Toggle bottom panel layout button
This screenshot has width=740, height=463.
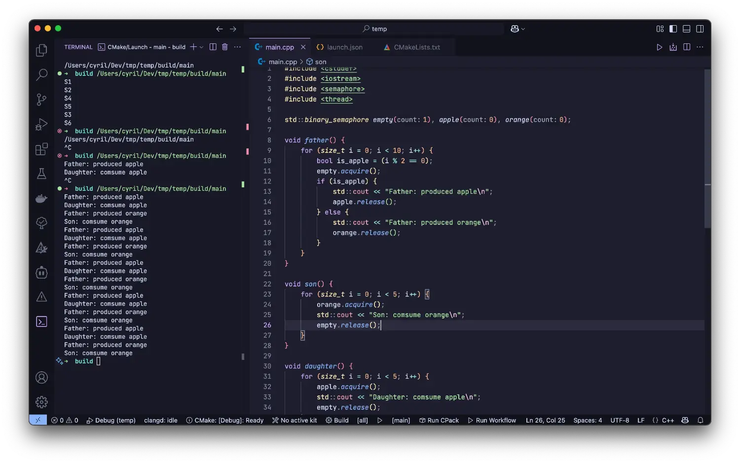point(686,29)
